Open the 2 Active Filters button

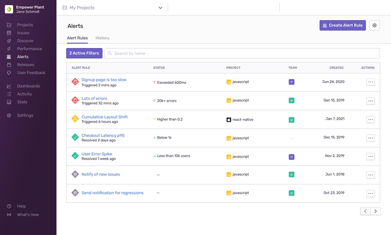[x=84, y=53]
